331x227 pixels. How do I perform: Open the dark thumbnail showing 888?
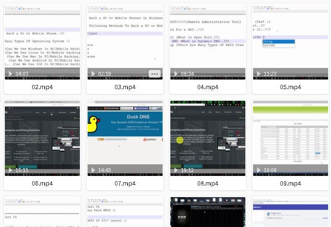(x=208, y=212)
